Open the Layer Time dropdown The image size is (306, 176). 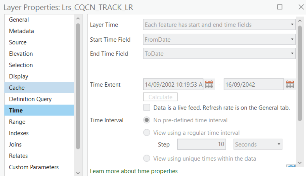pyautogui.click(x=293, y=25)
